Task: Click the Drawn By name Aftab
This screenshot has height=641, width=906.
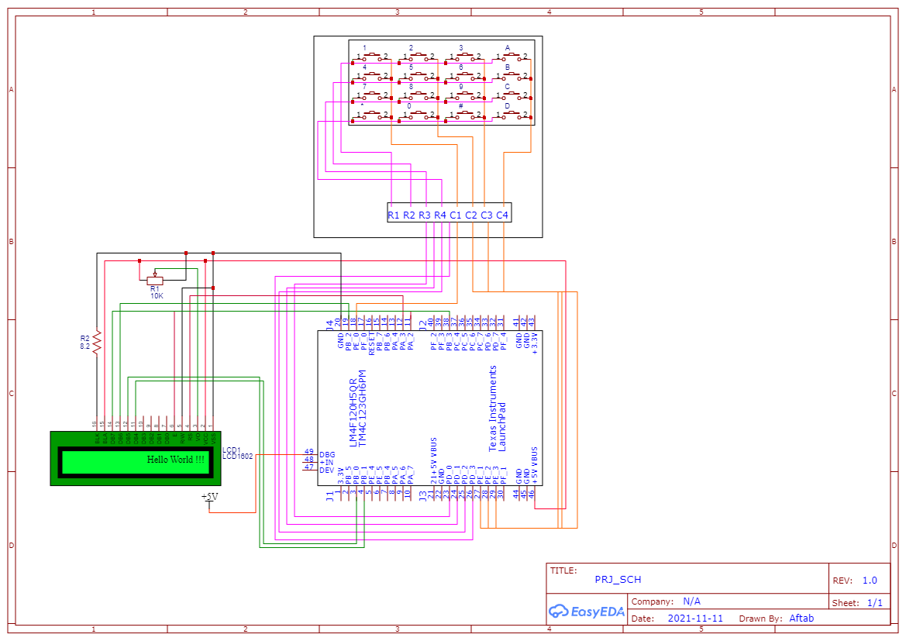Action: click(801, 618)
